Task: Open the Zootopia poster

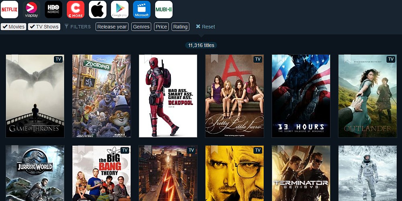Action: (102, 96)
